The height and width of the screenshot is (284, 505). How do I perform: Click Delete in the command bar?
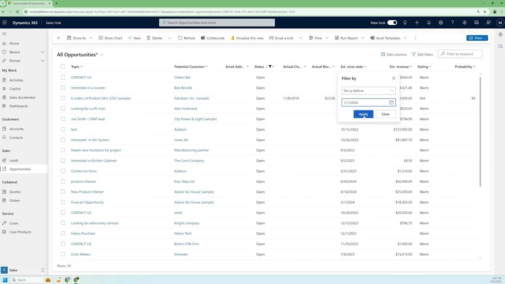pyautogui.click(x=154, y=38)
